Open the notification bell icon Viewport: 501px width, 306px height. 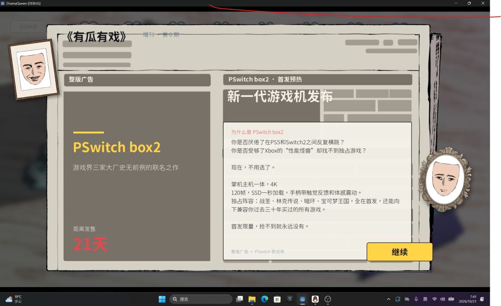coord(482,300)
